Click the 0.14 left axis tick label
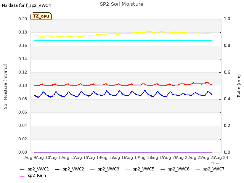Image resolution: width=244 pixels, height=183 pixels. [23, 59]
